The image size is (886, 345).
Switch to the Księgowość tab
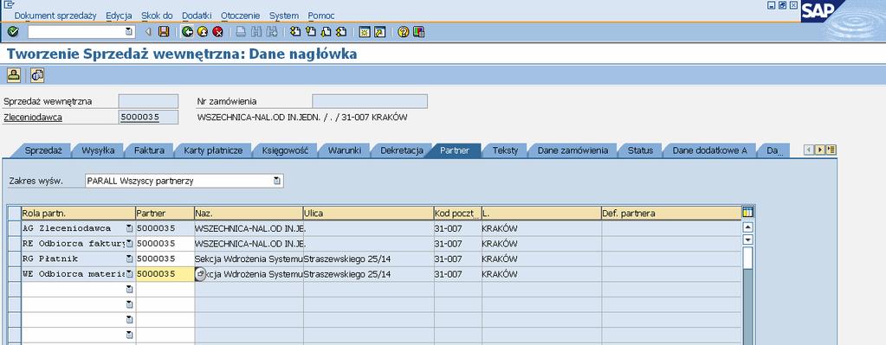tap(285, 150)
